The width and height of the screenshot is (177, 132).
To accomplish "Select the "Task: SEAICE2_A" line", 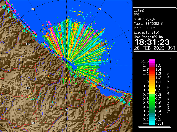I will (149, 24).
